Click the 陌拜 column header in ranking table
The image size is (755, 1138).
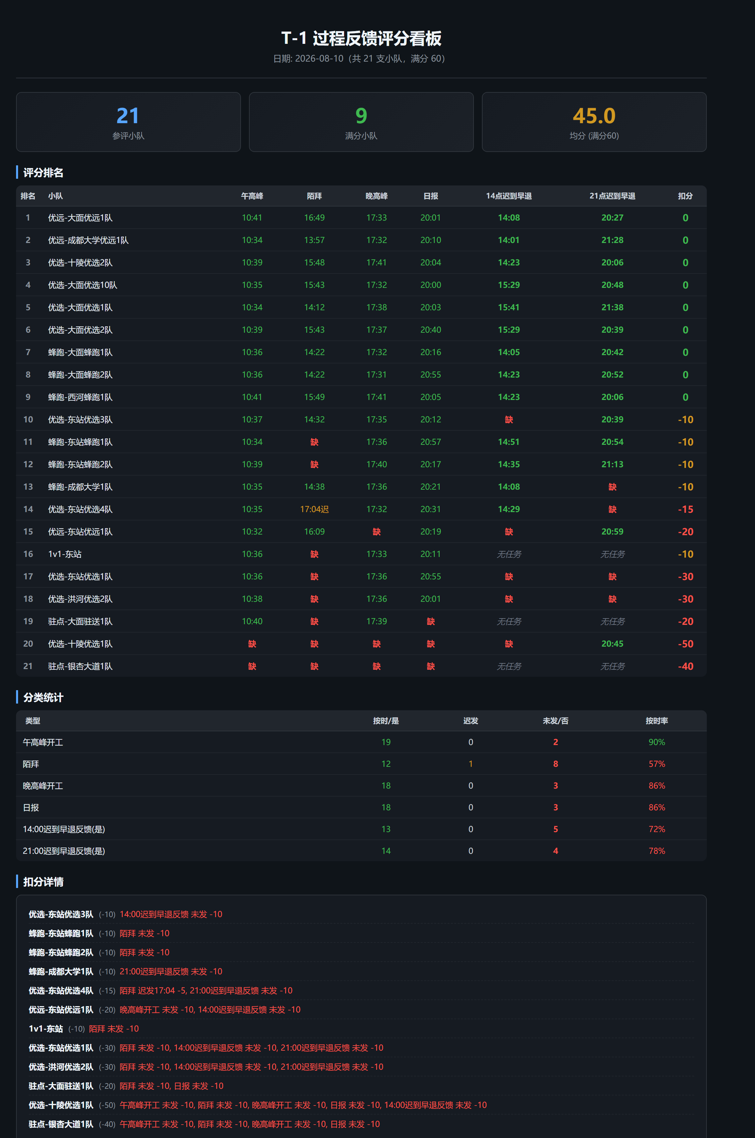[315, 196]
